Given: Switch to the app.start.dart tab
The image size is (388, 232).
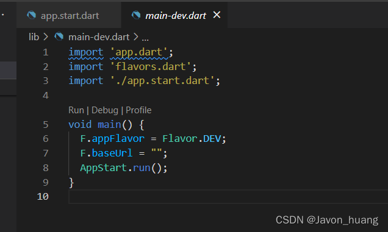Looking at the screenshot, I should click(68, 15).
